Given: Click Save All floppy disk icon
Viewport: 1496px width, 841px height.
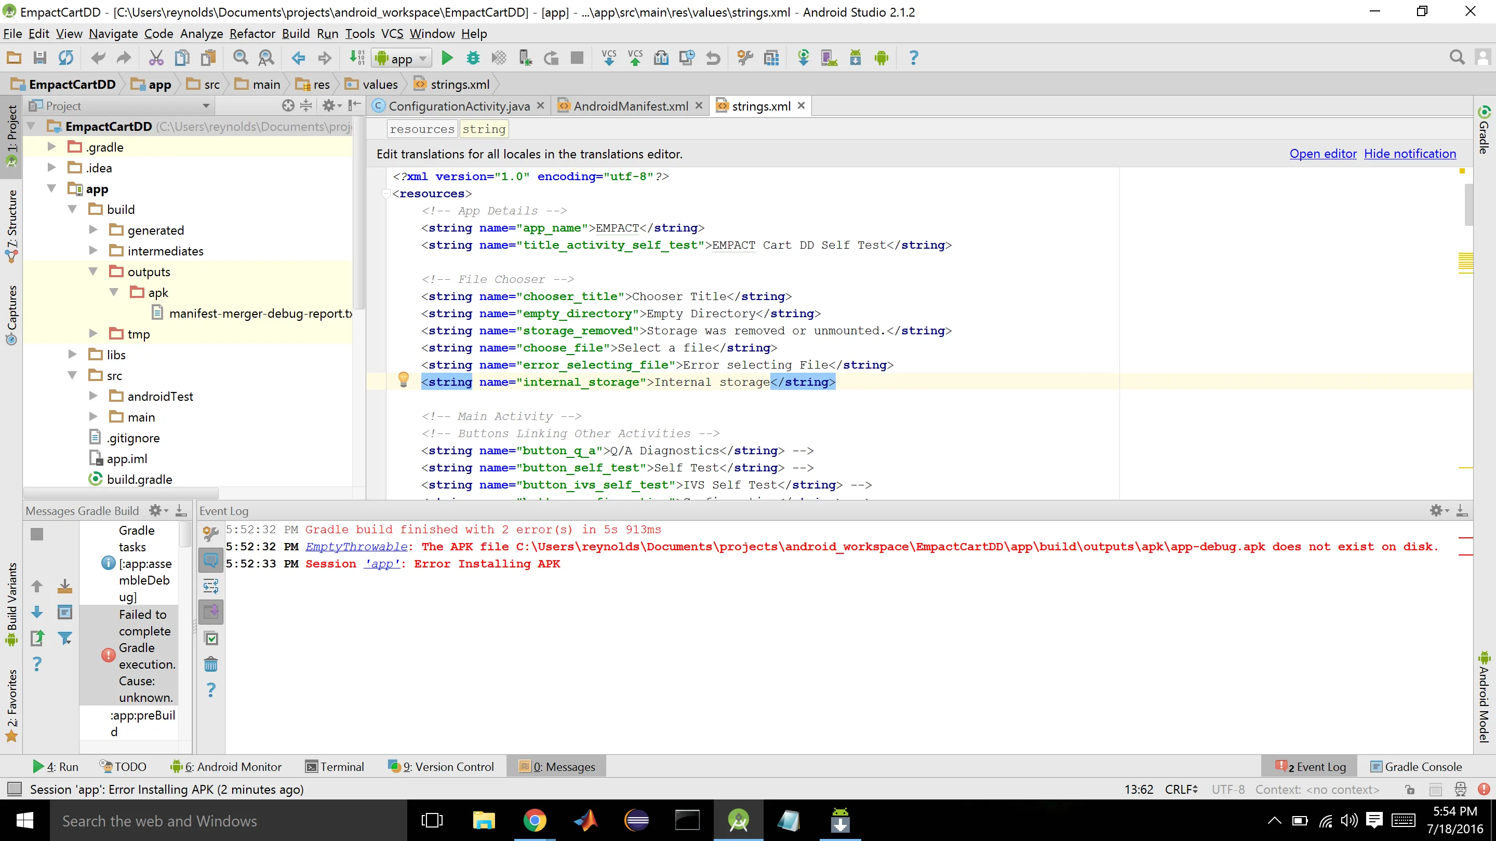Looking at the screenshot, I should 39,58.
